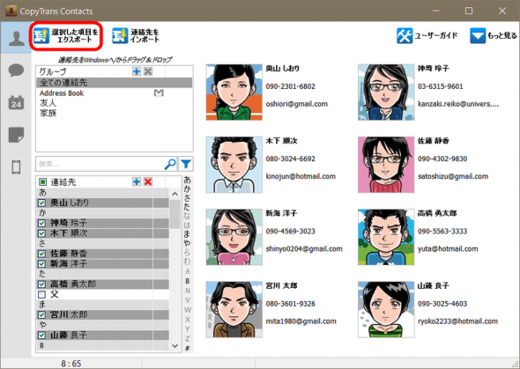The image size is (520, 369).
Task: Jump to た in kana index
Action: (188, 207)
